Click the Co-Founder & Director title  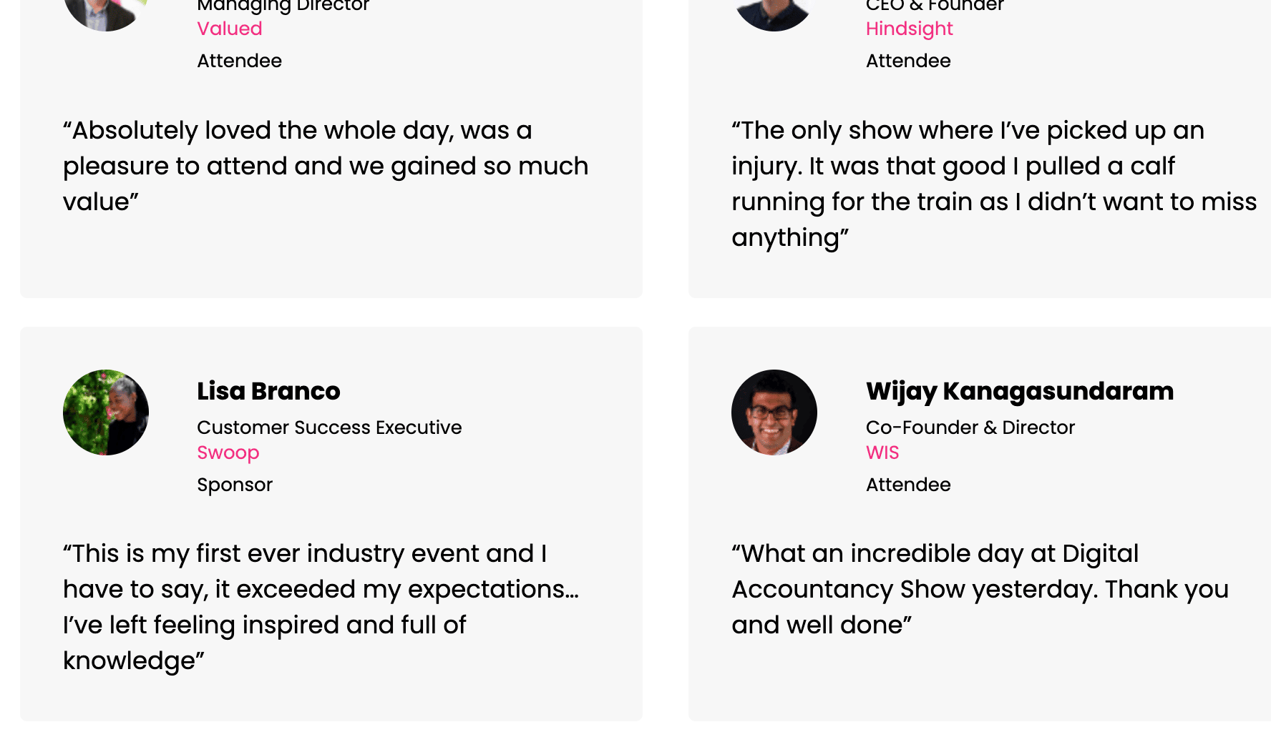point(970,427)
